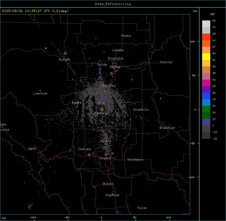226x221 pixels.
Task: Click the Vulcan town label
Action: coord(142,208)
